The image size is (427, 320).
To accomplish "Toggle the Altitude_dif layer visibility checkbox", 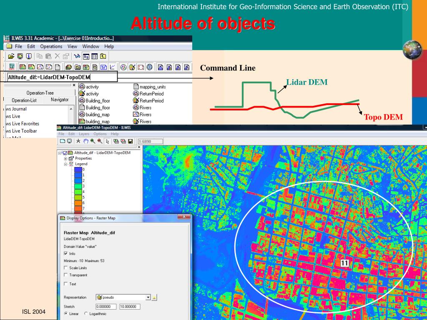I will point(65,153).
